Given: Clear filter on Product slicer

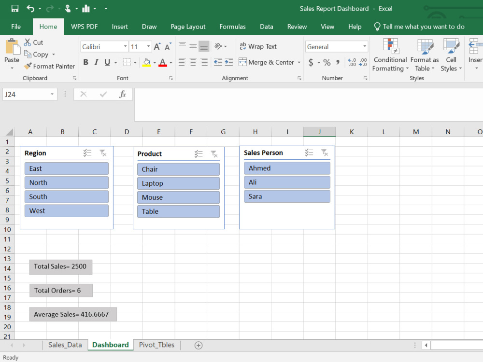Looking at the screenshot, I should pos(214,154).
